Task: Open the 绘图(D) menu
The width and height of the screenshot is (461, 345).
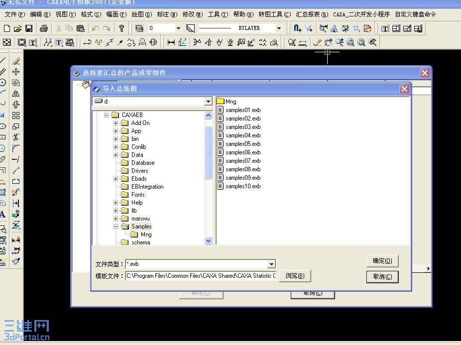Action: point(142,14)
